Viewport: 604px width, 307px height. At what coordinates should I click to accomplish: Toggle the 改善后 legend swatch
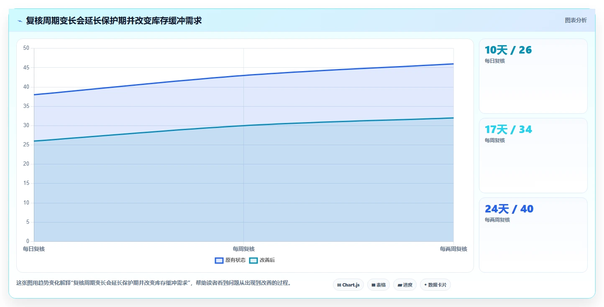[253, 260]
